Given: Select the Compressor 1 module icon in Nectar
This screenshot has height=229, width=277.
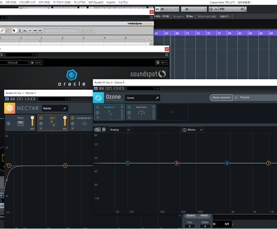Looking at the screenshot, I should click(x=84, y=124).
